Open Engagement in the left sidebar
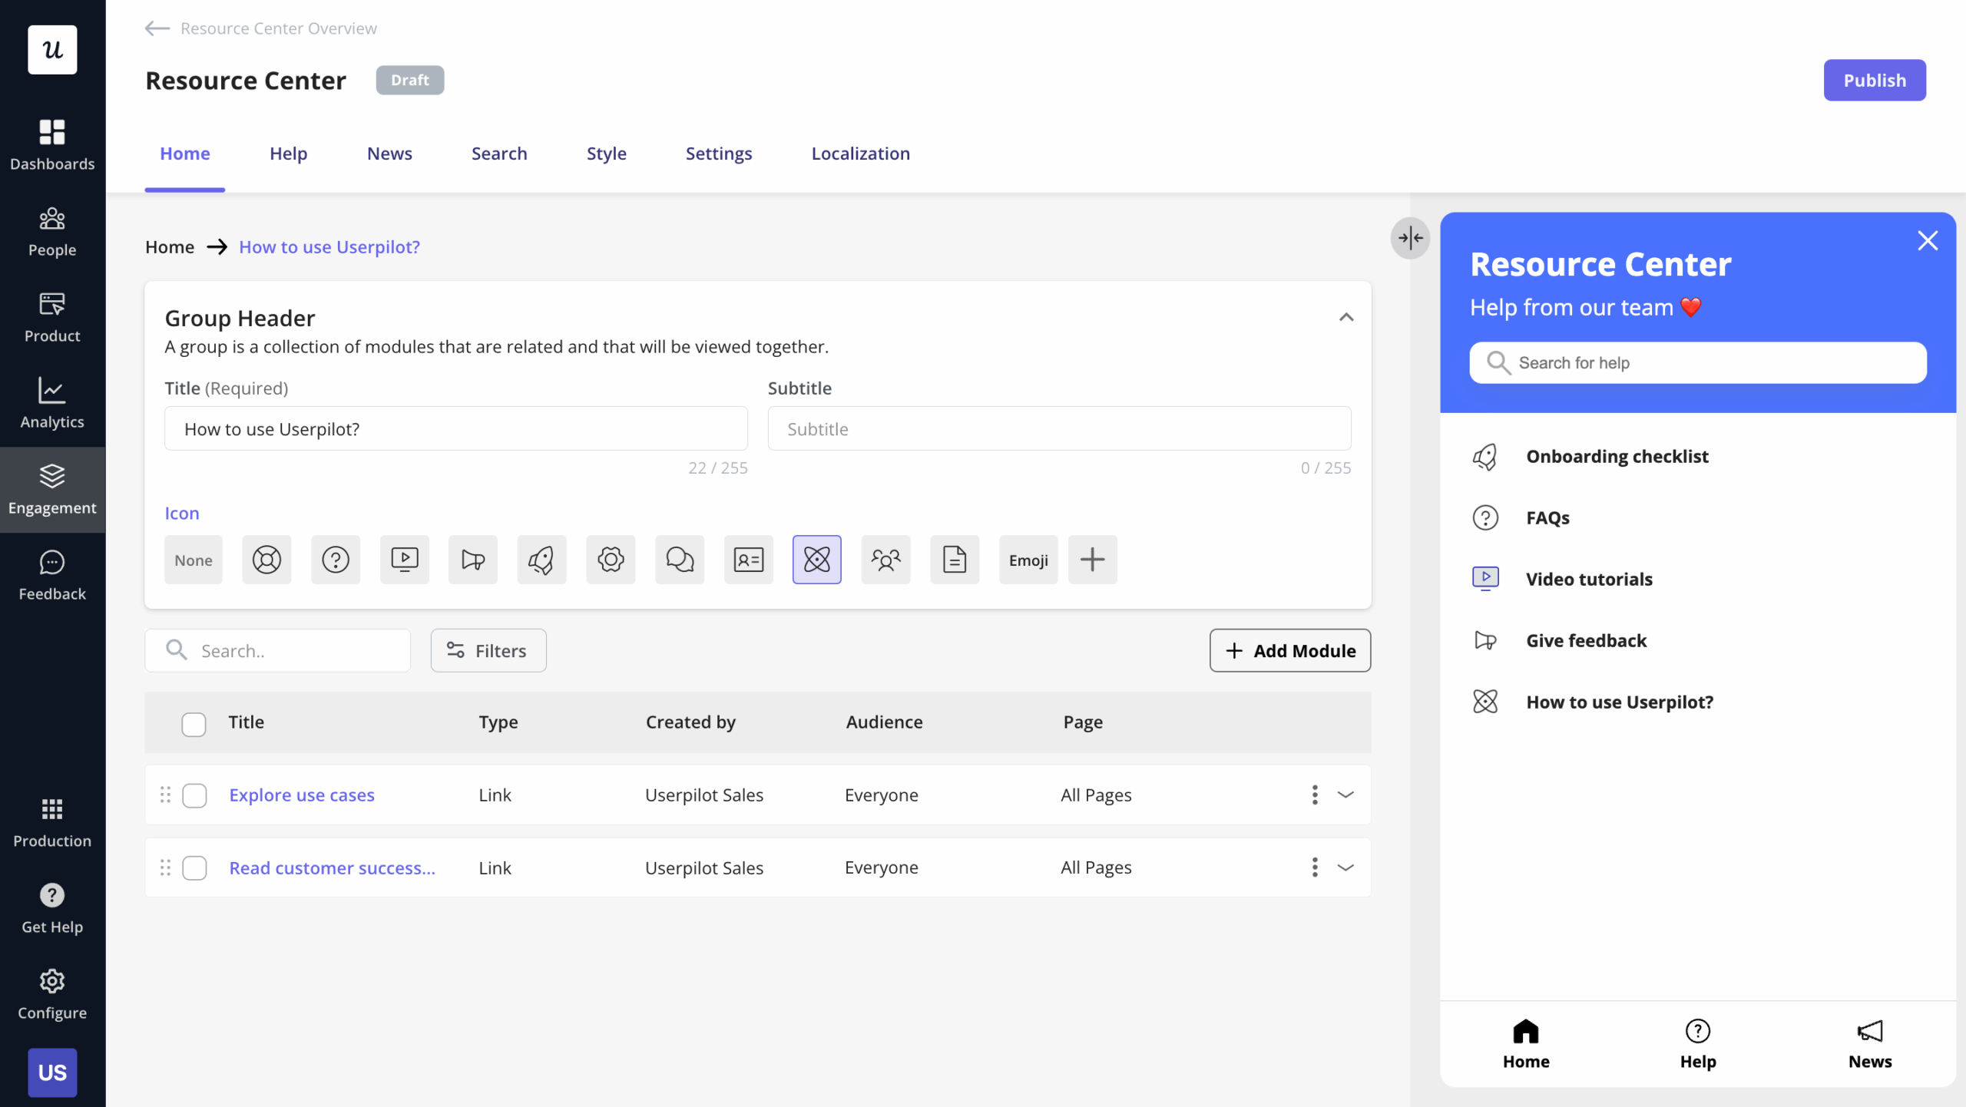Viewport: 1966px width, 1107px height. (52, 489)
